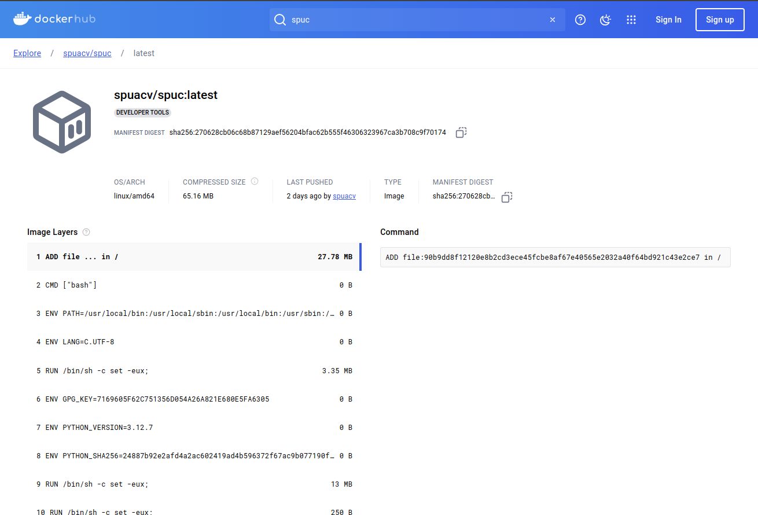Click the Sign up button
This screenshot has width=758, height=515.
click(x=720, y=20)
